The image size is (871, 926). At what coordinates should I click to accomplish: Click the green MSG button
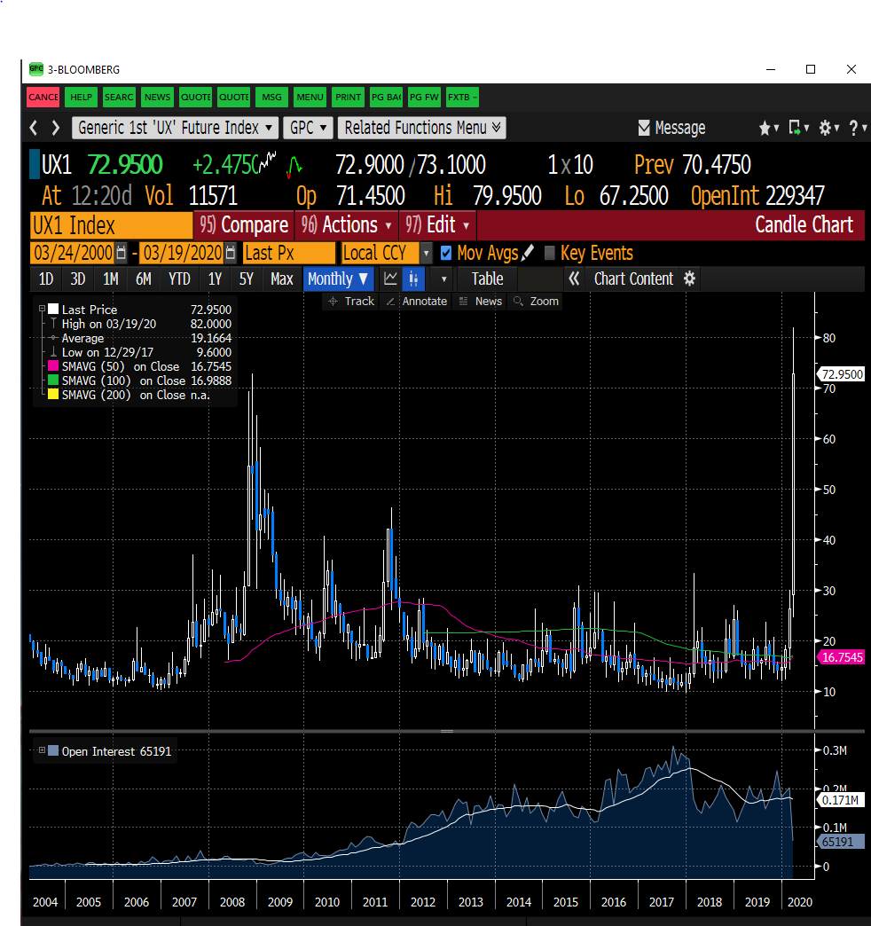click(x=271, y=97)
